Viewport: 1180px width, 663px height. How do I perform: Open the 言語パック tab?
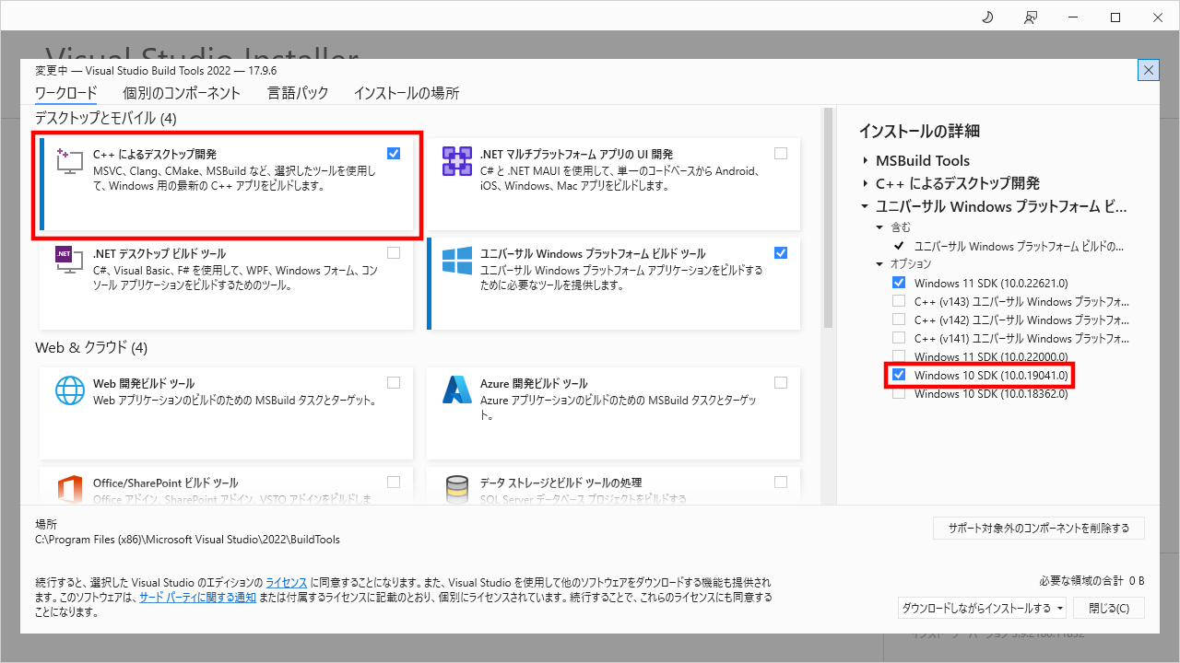(x=298, y=92)
